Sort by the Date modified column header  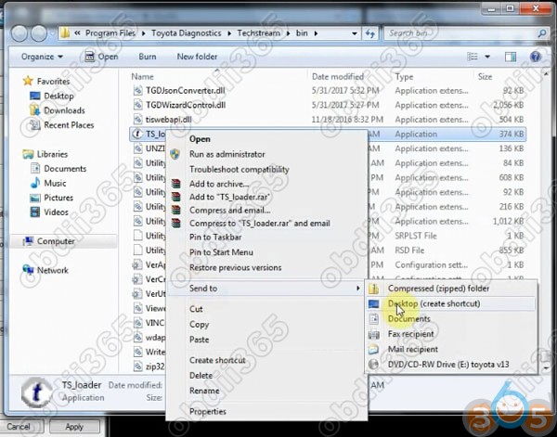pyautogui.click(x=338, y=77)
